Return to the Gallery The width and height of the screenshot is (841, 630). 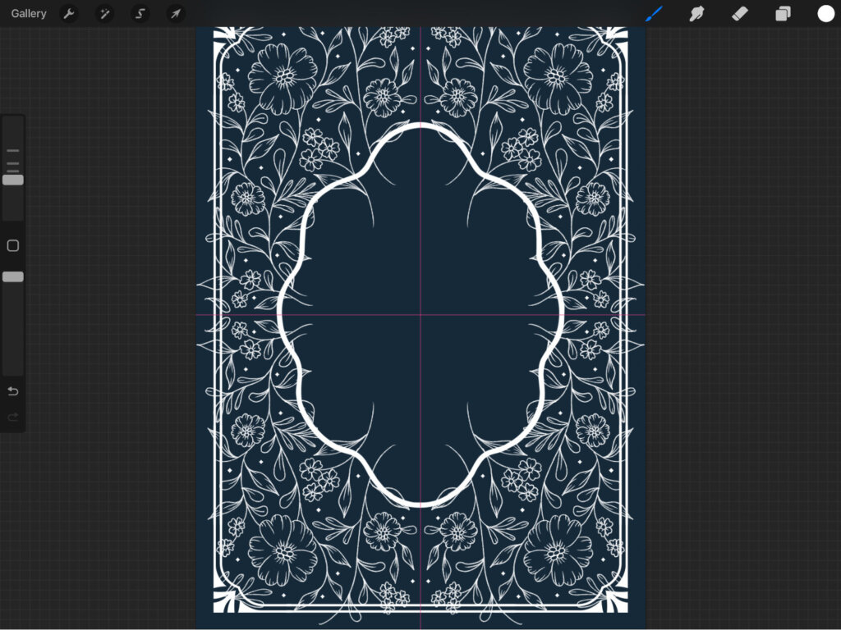tap(29, 13)
